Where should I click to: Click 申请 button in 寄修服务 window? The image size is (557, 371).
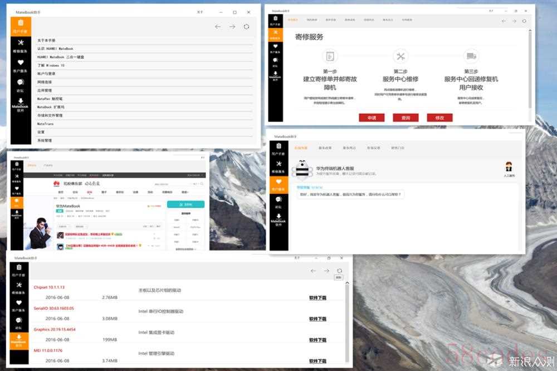(x=372, y=118)
